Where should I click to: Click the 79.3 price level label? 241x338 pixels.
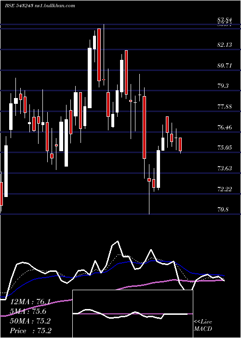223,86
